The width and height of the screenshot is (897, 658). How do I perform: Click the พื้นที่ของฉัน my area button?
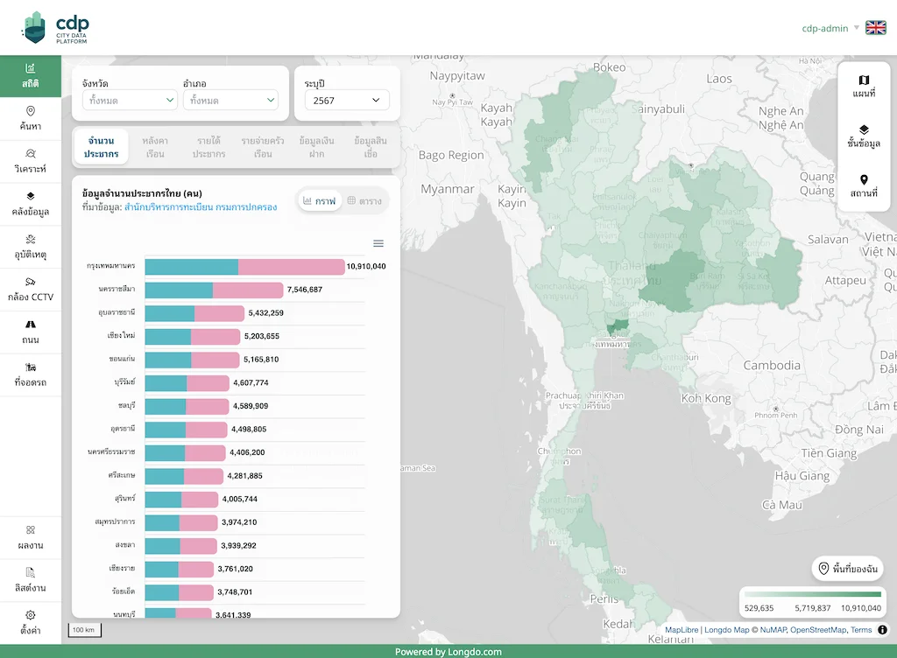(x=848, y=569)
